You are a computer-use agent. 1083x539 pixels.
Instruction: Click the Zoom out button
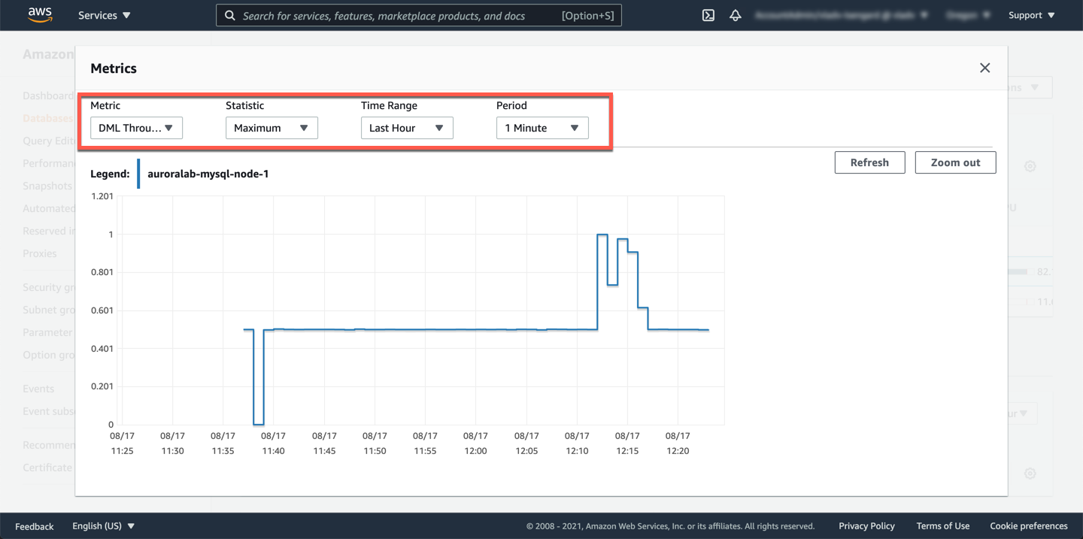pyautogui.click(x=955, y=162)
